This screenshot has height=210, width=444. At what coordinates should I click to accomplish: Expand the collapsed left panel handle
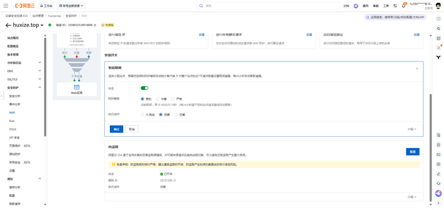(2, 95)
